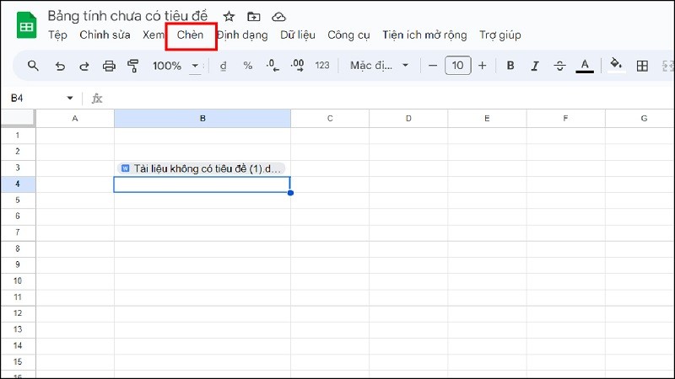Increase decimal places
This screenshot has height=379, width=675.
pos(297,66)
